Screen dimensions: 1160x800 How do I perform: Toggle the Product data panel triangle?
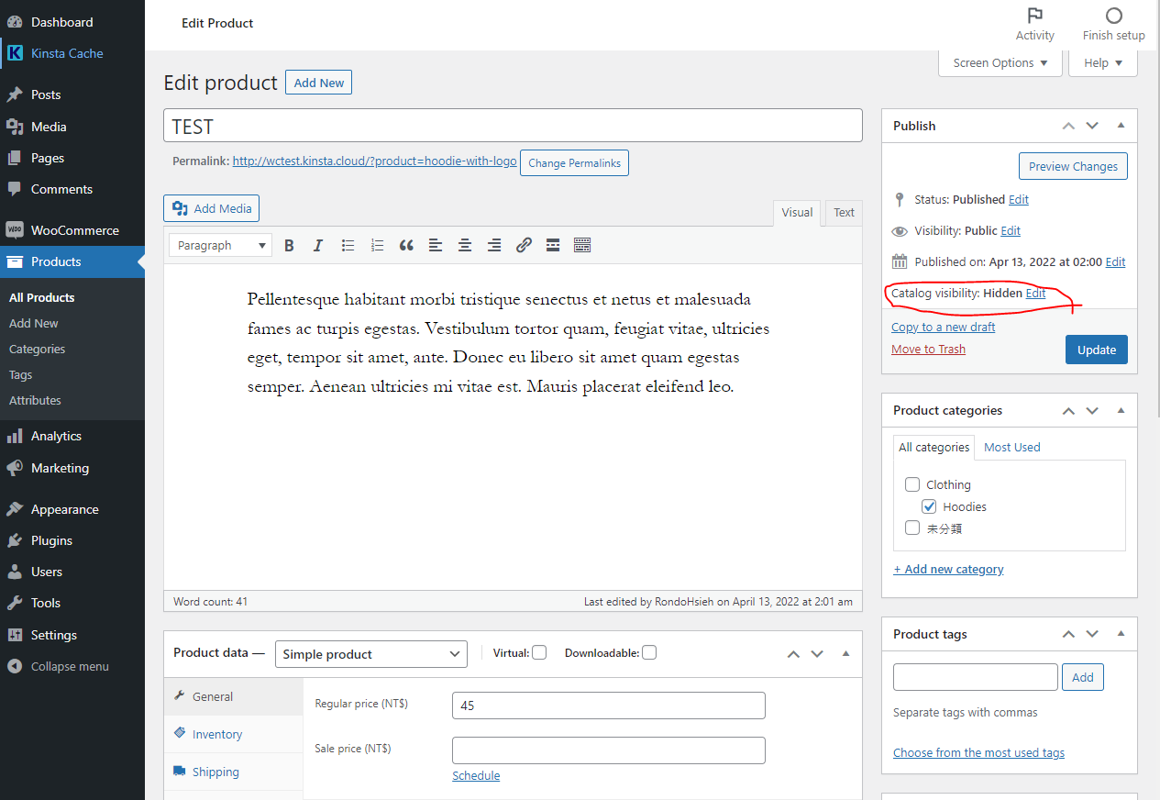845,654
